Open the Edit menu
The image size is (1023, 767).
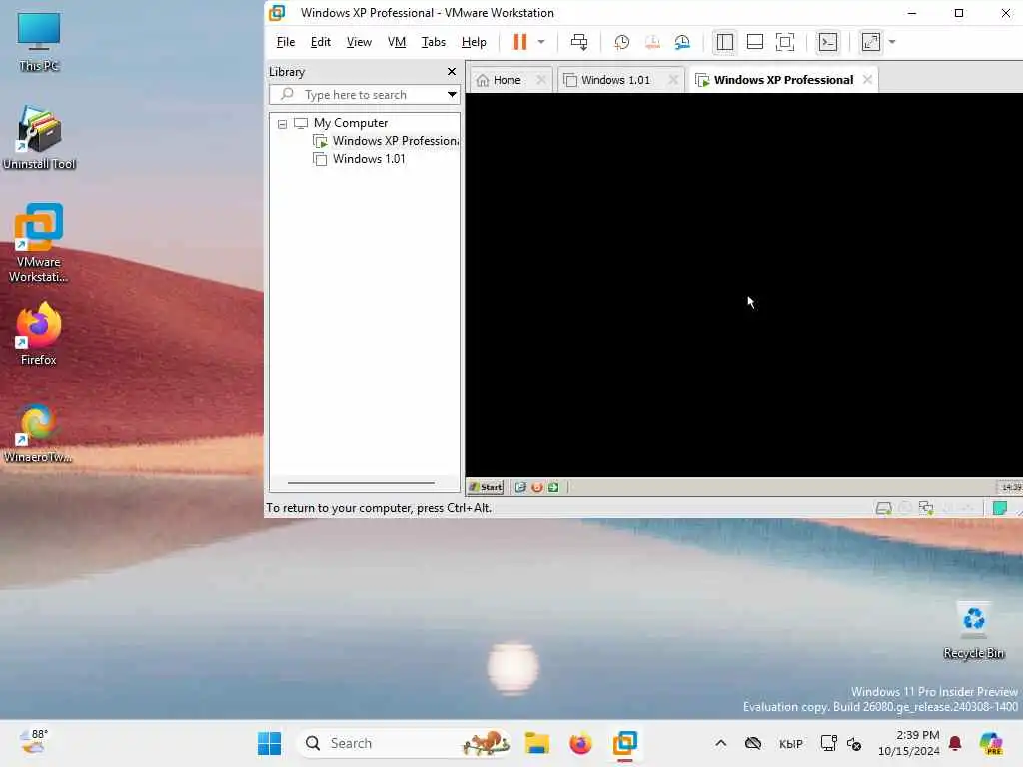tap(320, 42)
